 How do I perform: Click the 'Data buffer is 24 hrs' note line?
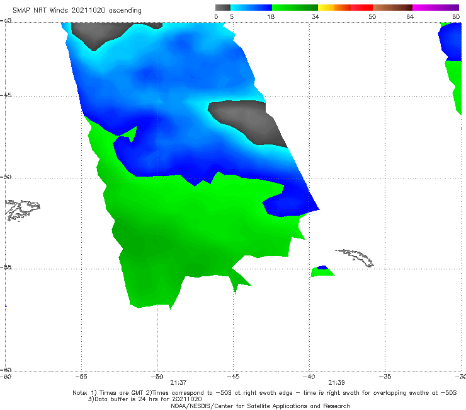pyautogui.click(x=145, y=399)
